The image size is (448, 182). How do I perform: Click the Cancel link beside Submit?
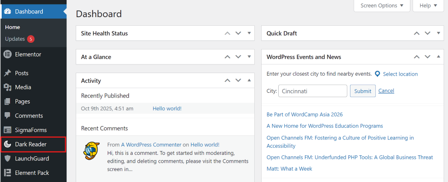point(386,91)
